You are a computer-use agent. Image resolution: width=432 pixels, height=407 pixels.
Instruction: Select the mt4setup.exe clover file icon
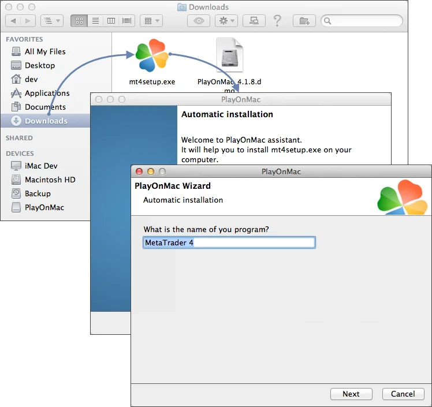pos(152,55)
